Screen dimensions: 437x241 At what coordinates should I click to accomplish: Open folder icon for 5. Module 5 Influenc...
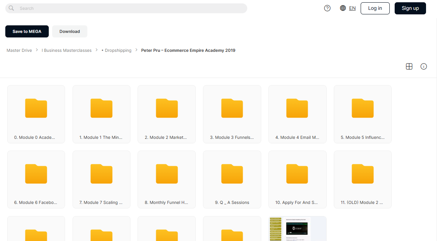(x=363, y=108)
